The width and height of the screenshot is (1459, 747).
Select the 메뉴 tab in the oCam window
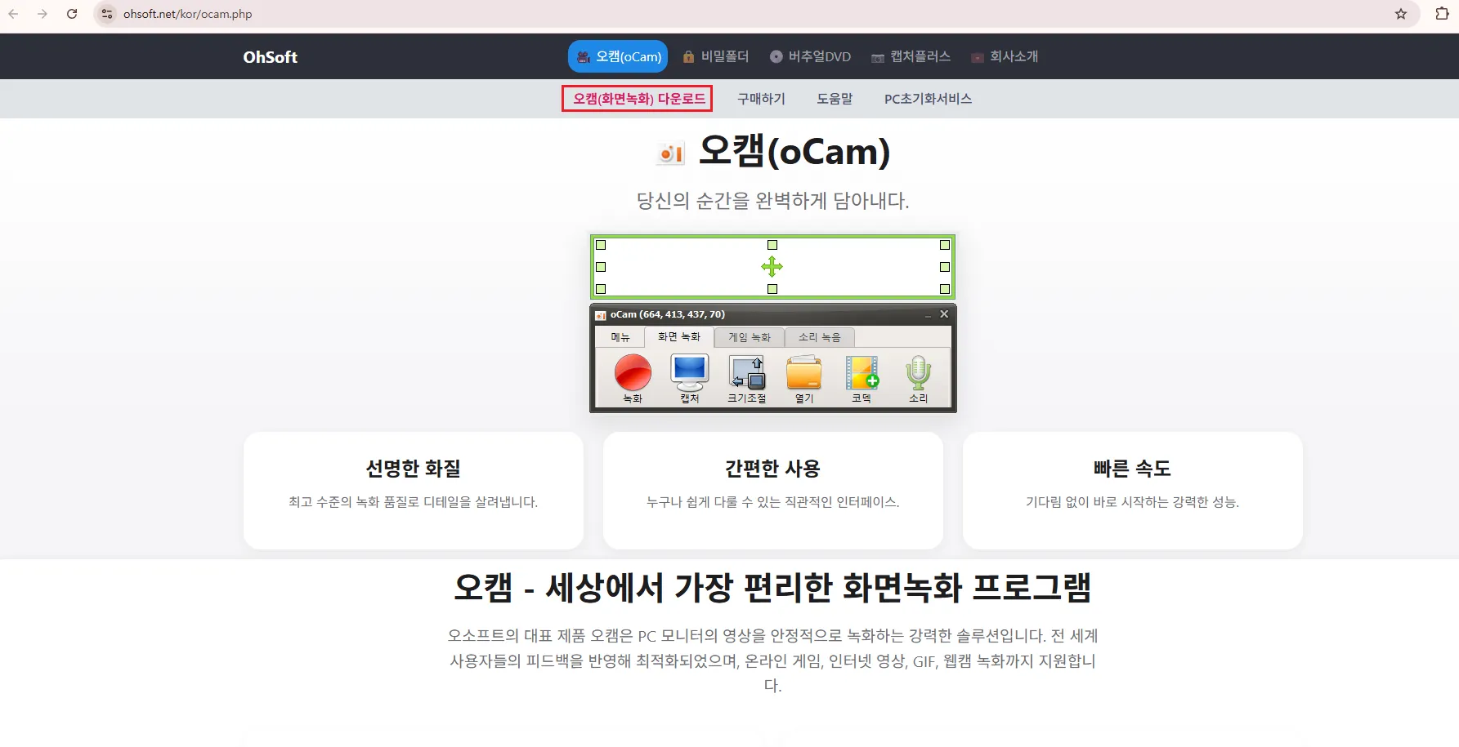click(620, 337)
